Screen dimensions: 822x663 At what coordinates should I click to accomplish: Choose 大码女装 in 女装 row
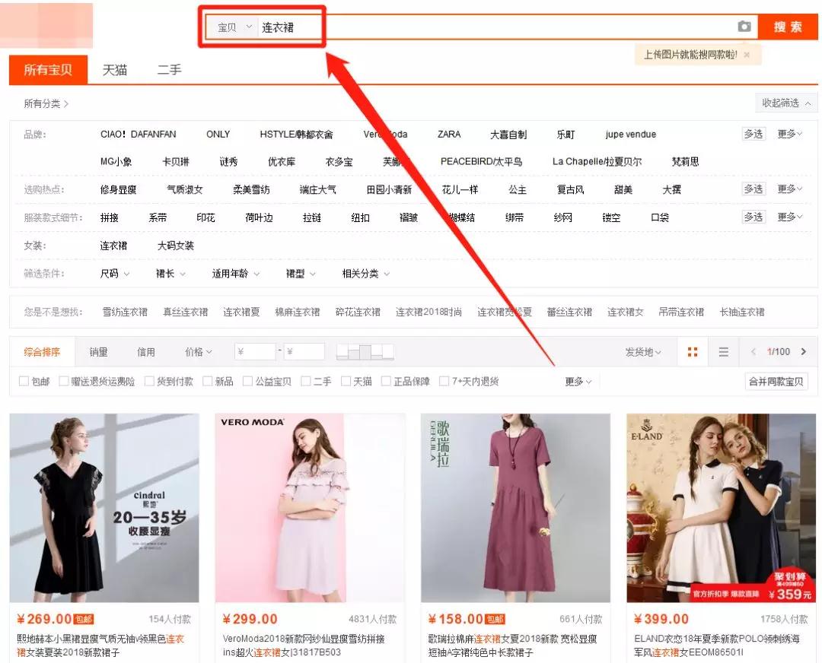click(176, 245)
